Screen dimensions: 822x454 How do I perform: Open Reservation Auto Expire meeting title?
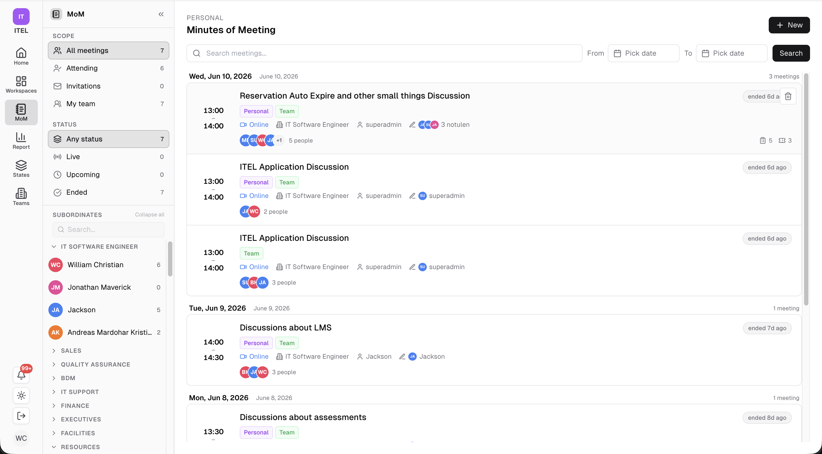click(354, 96)
